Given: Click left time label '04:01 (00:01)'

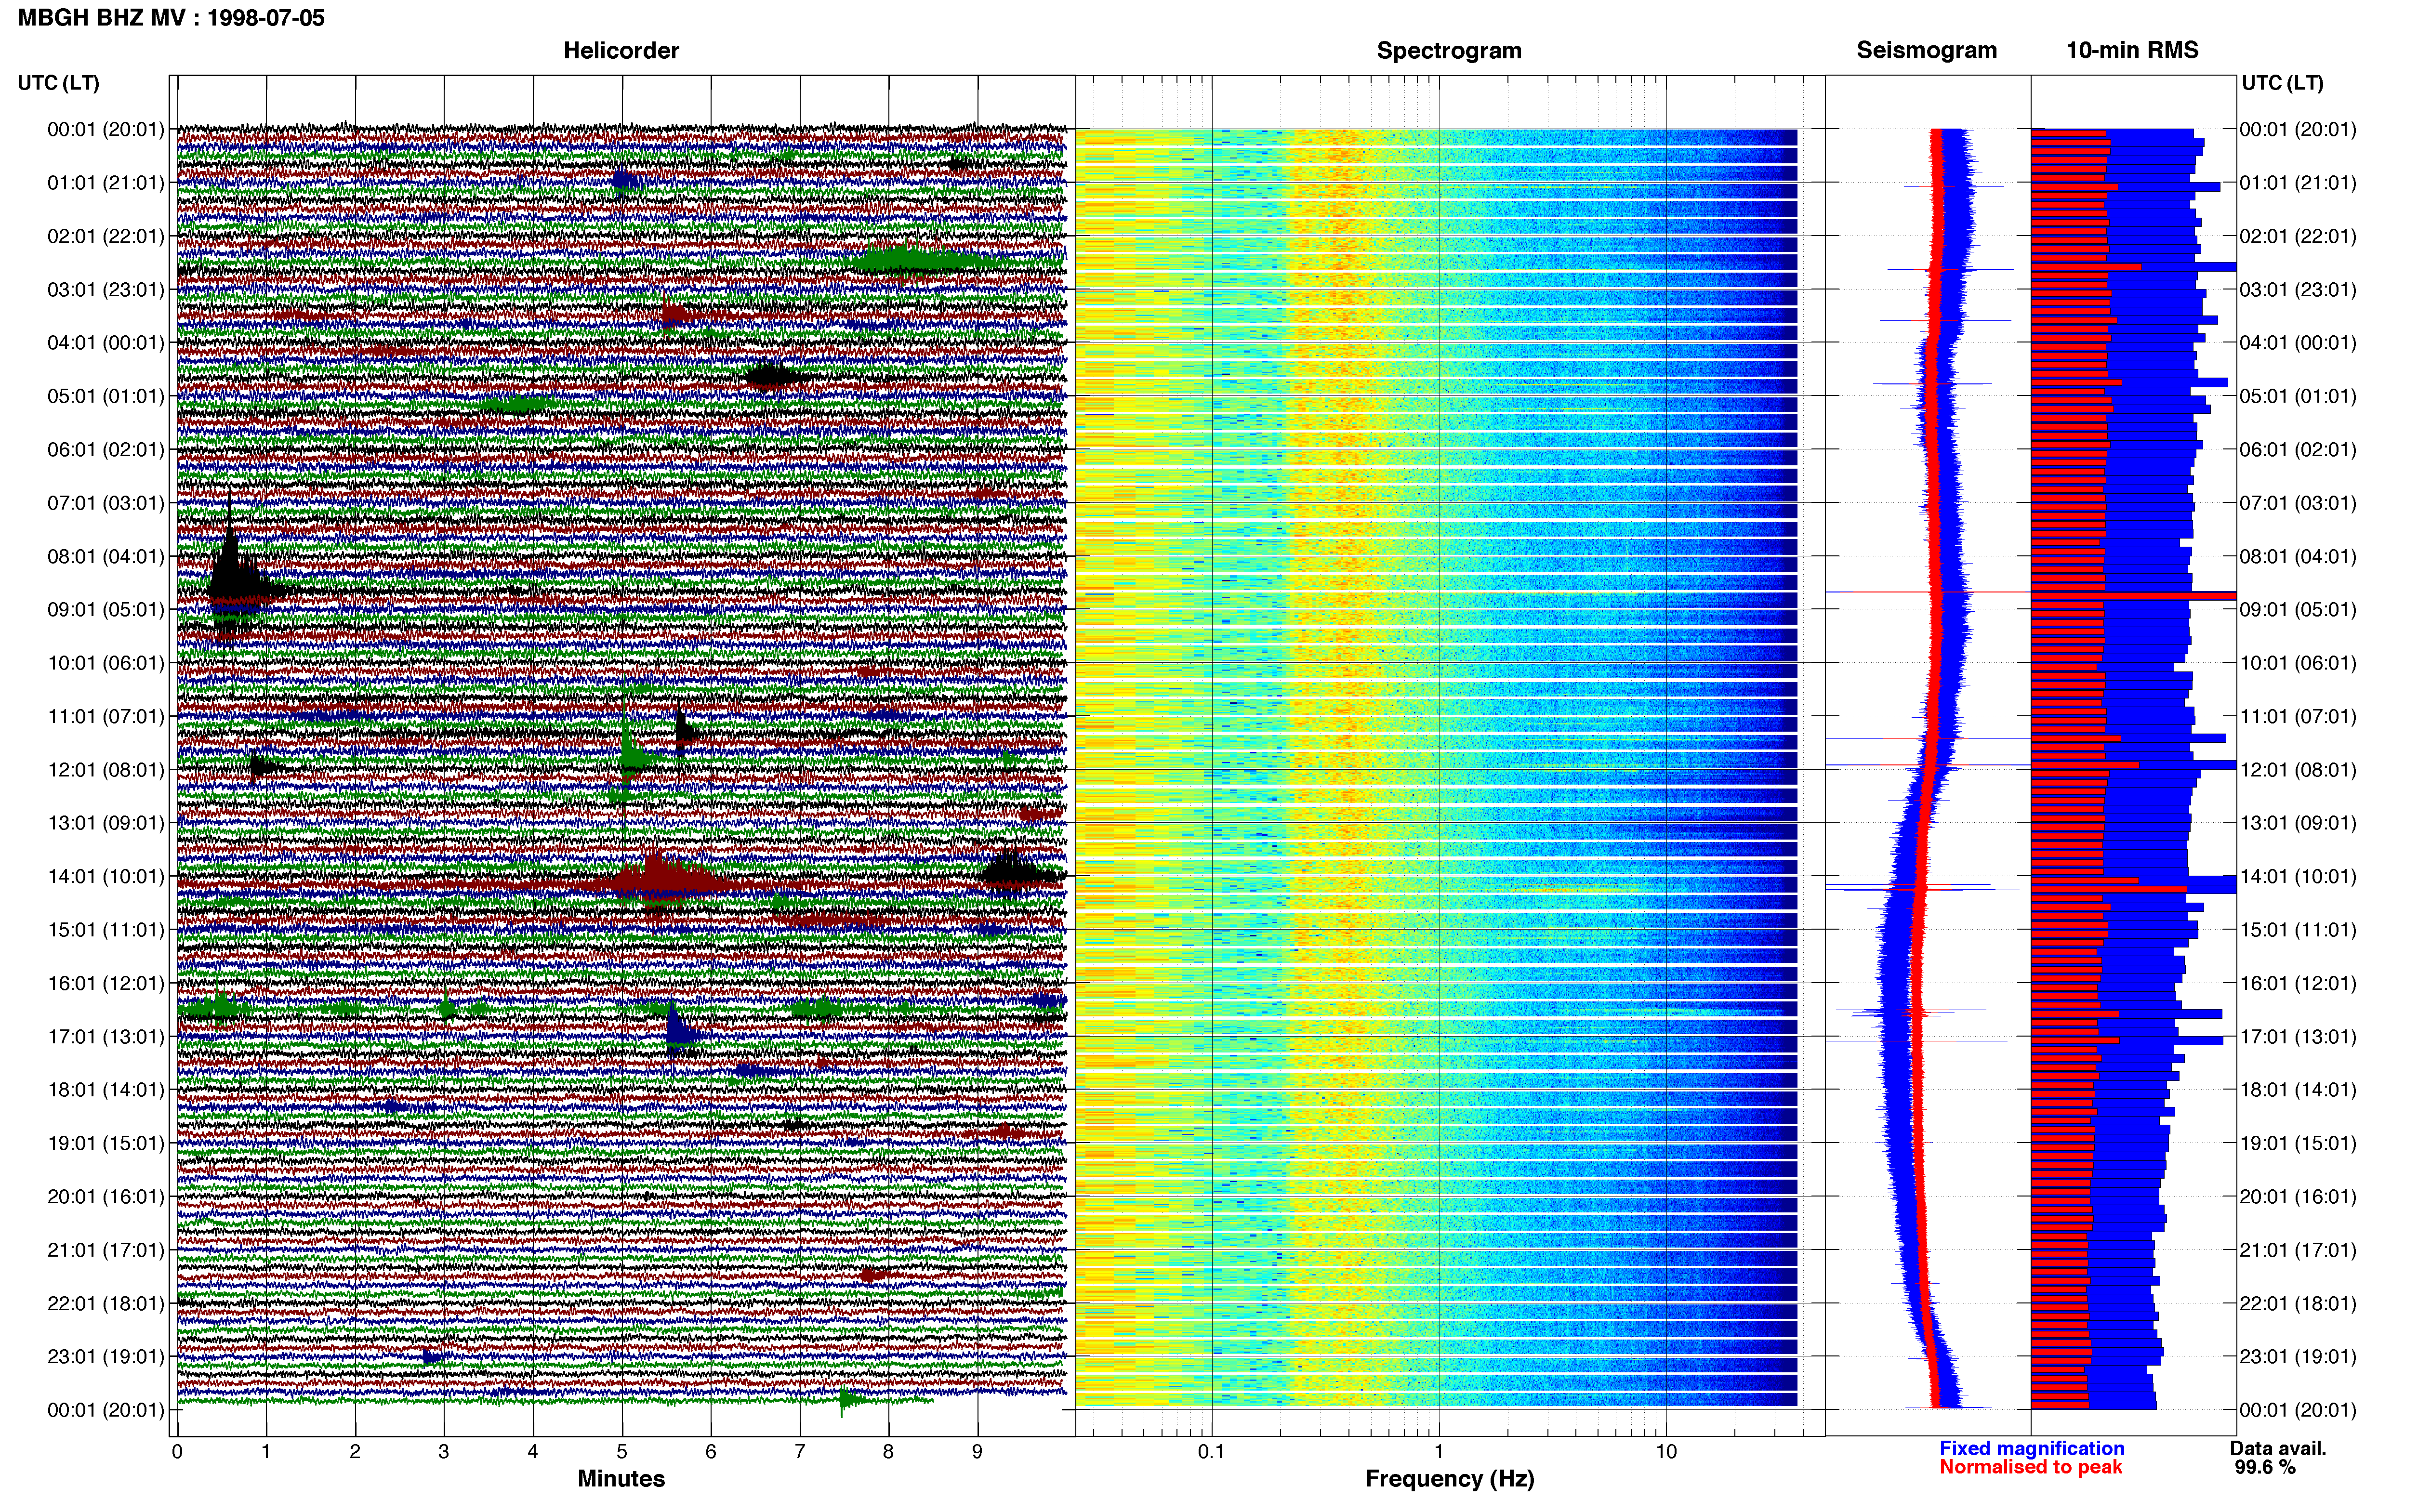Looking at the screenshot, I should 105,343.
